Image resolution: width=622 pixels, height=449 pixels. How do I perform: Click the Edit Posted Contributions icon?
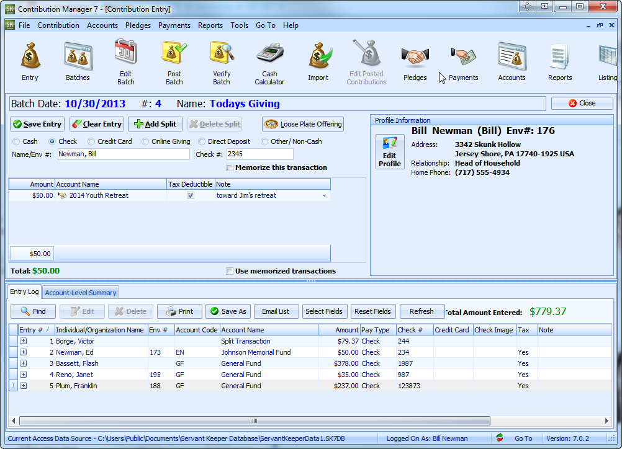click(x=367, y=53)
